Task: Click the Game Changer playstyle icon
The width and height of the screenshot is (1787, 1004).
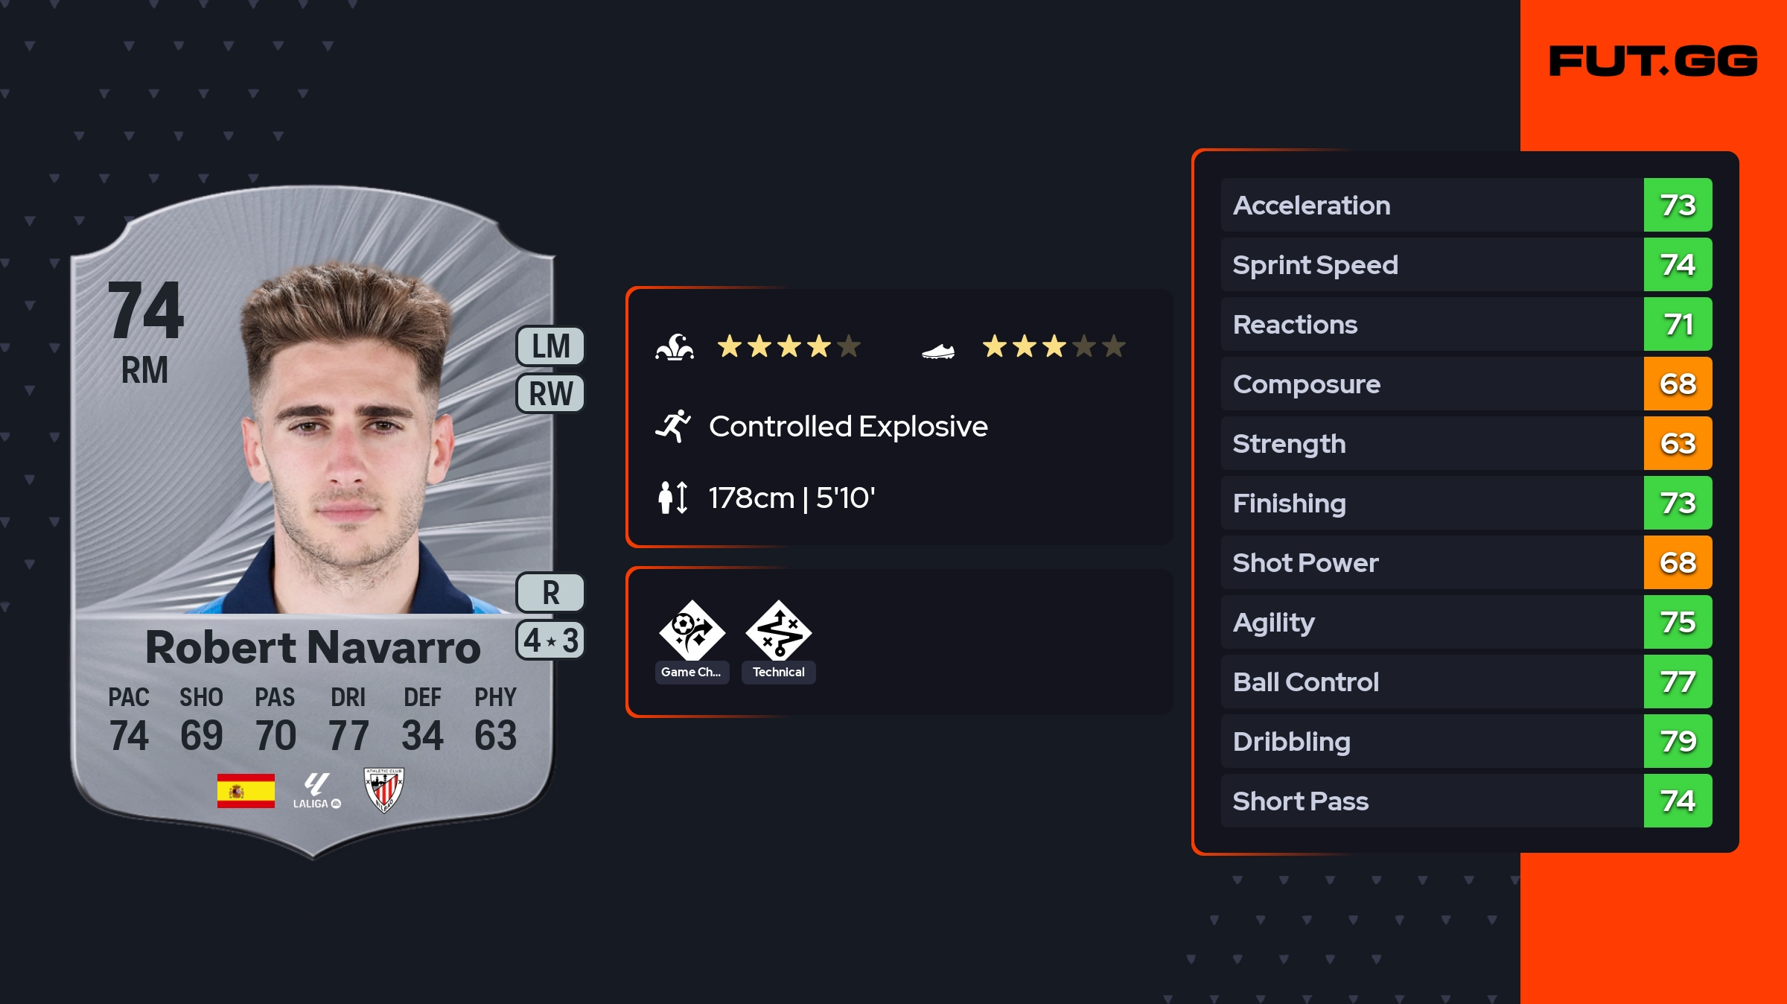Action: (692, 630)
